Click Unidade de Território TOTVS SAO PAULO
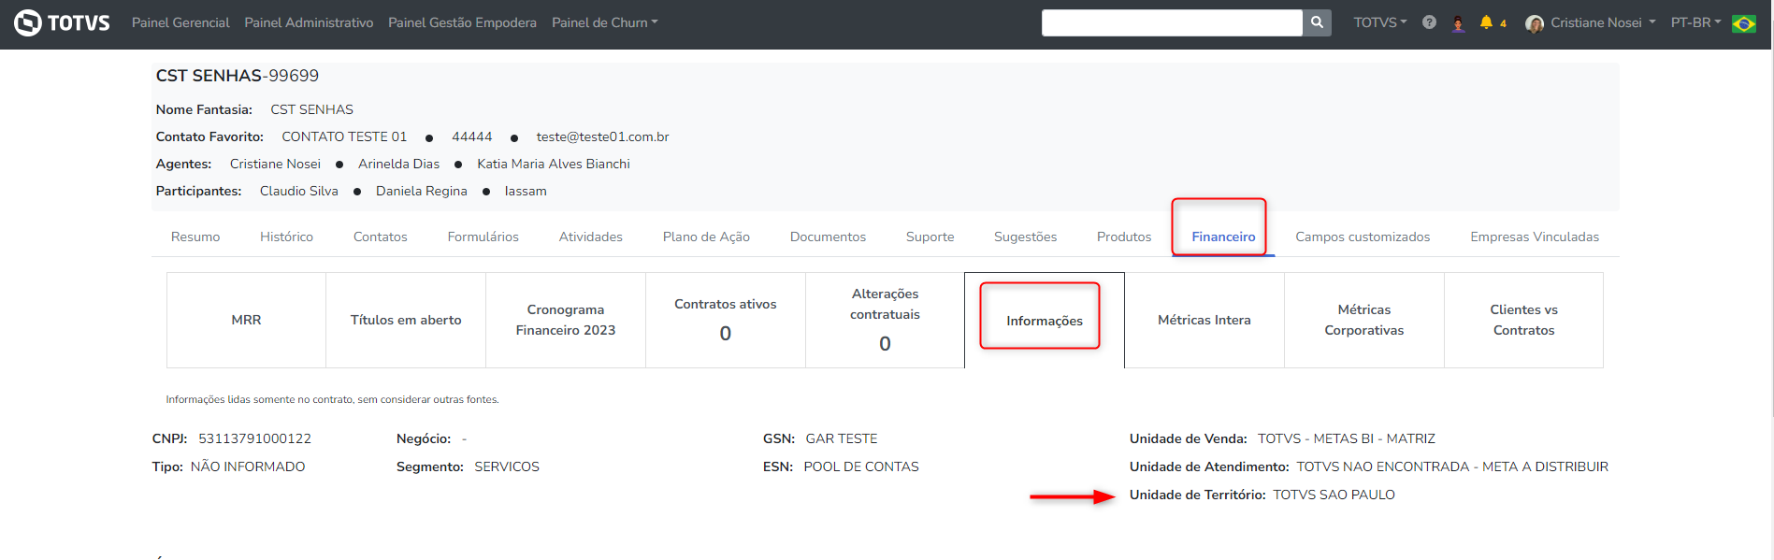 click(x=1334, y=495)
